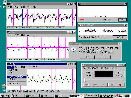The width and height of the screenshot is (131, 98).
Task: Click OK in the WAVE file dialog
Action: pos(87,57)
